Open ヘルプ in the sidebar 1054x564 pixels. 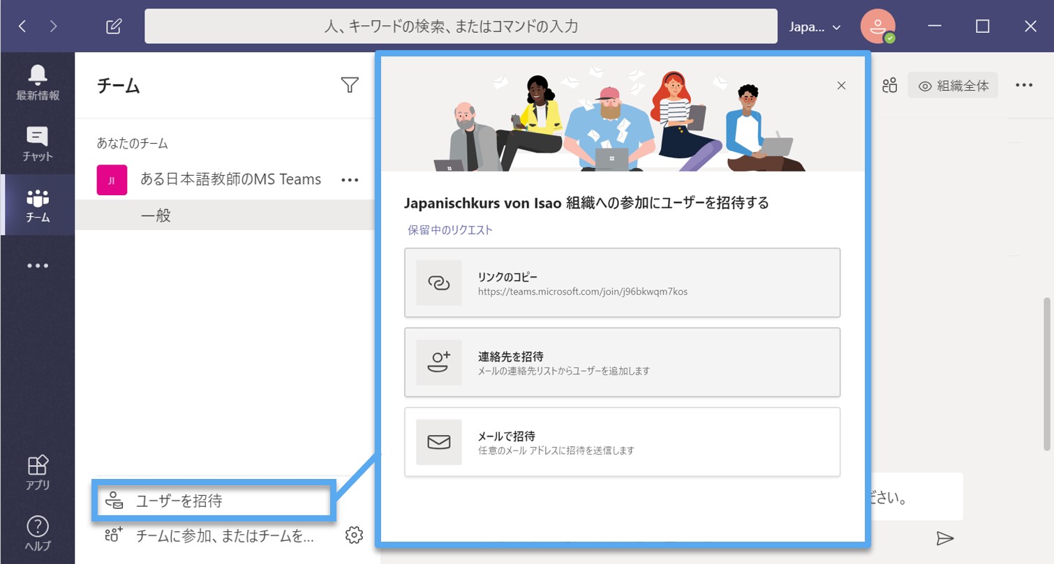38,534
